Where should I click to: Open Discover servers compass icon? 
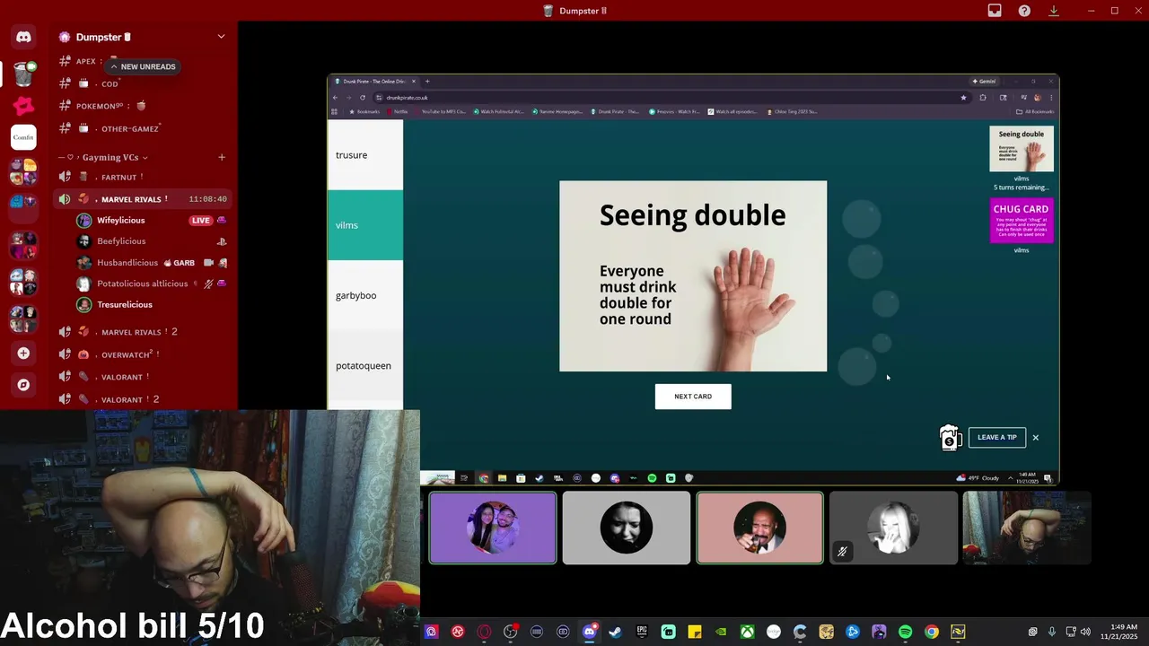click(23, 385)
